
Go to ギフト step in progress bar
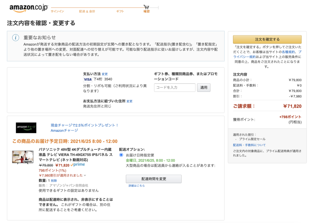pyautogui.click(x=120, y=11)
